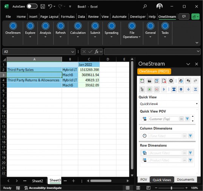203x191 pixels.
Task: Click the Customer (Top) filter funnel icon
Action: [187, 119]
